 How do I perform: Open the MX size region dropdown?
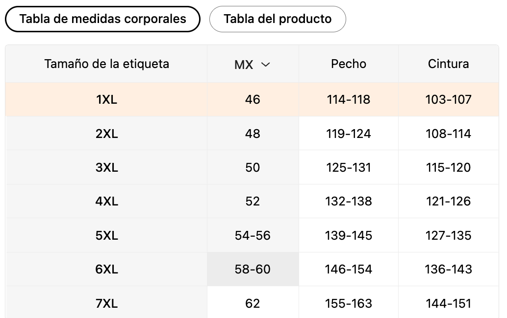[253, 65]
